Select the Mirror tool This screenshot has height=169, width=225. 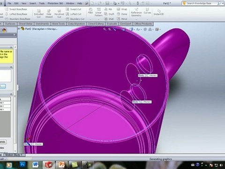point(122,19)
